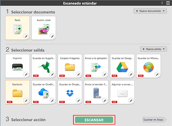
Task: Open the Nueva salida dropdown
Action: 154,49
